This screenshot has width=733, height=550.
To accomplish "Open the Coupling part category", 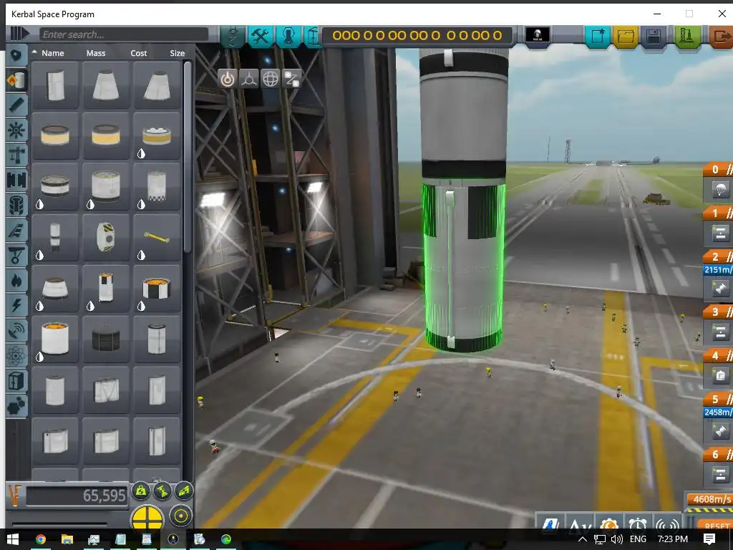I will click(16, 180).
